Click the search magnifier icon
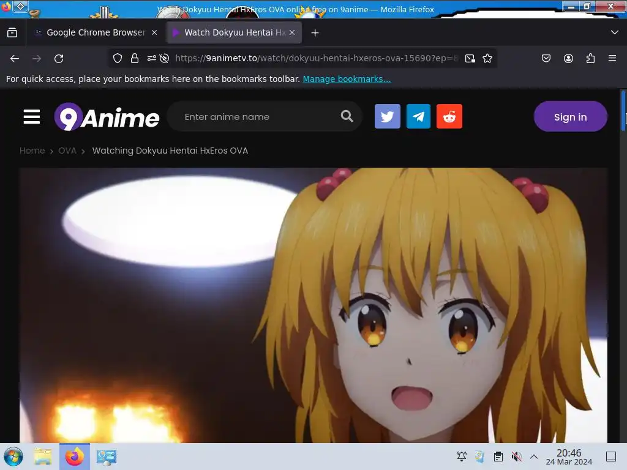This screenshot has width=627, height=470. click(x=347, y=116)
